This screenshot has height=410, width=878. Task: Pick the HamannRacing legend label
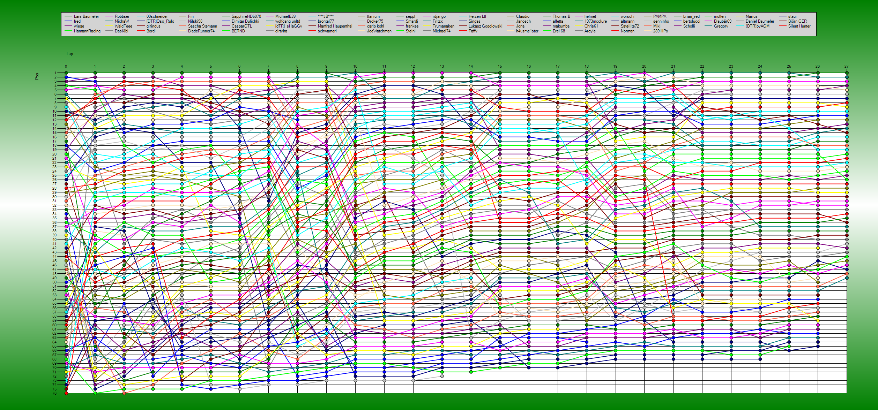(87, 31)
